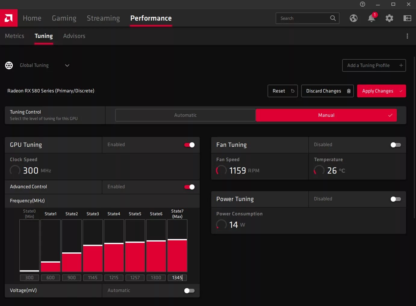Open the three-dot more options menu

click(x=407, y=36)
